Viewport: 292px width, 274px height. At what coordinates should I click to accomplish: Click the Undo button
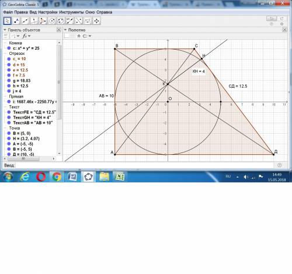(272, 19)
